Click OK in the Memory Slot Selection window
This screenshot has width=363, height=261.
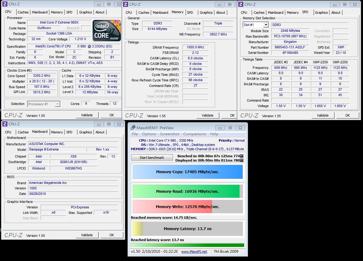tap(347, 115)
